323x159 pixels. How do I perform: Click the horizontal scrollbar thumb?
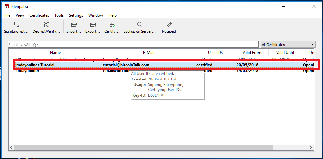tap(144, 147)
